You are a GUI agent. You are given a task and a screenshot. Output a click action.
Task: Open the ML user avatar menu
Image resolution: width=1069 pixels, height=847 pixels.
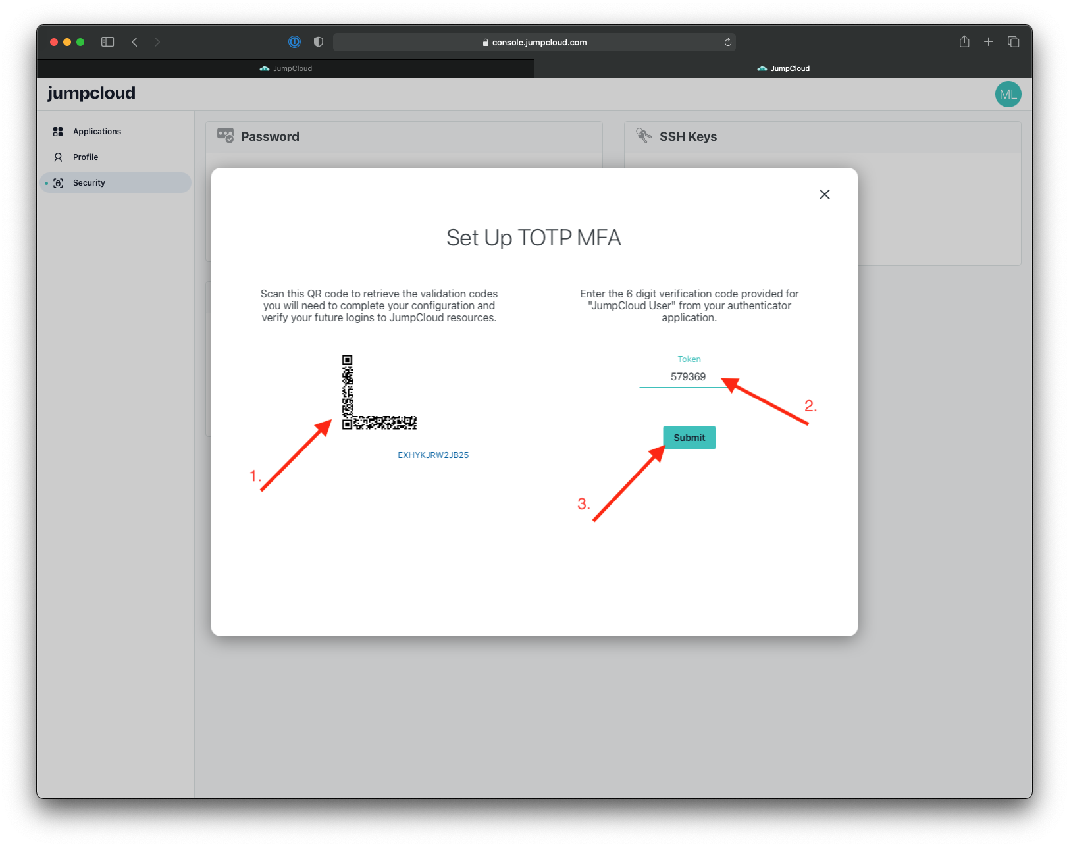click(x=1008, y=94)
